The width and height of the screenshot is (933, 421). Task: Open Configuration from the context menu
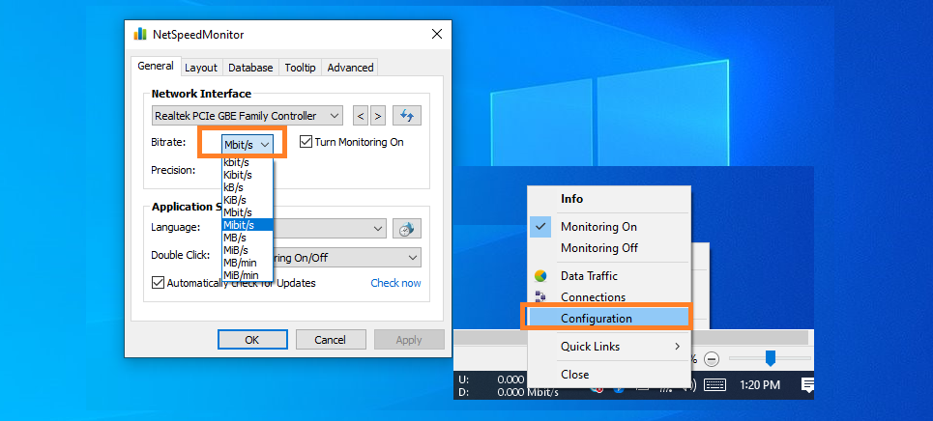[609, 318]
